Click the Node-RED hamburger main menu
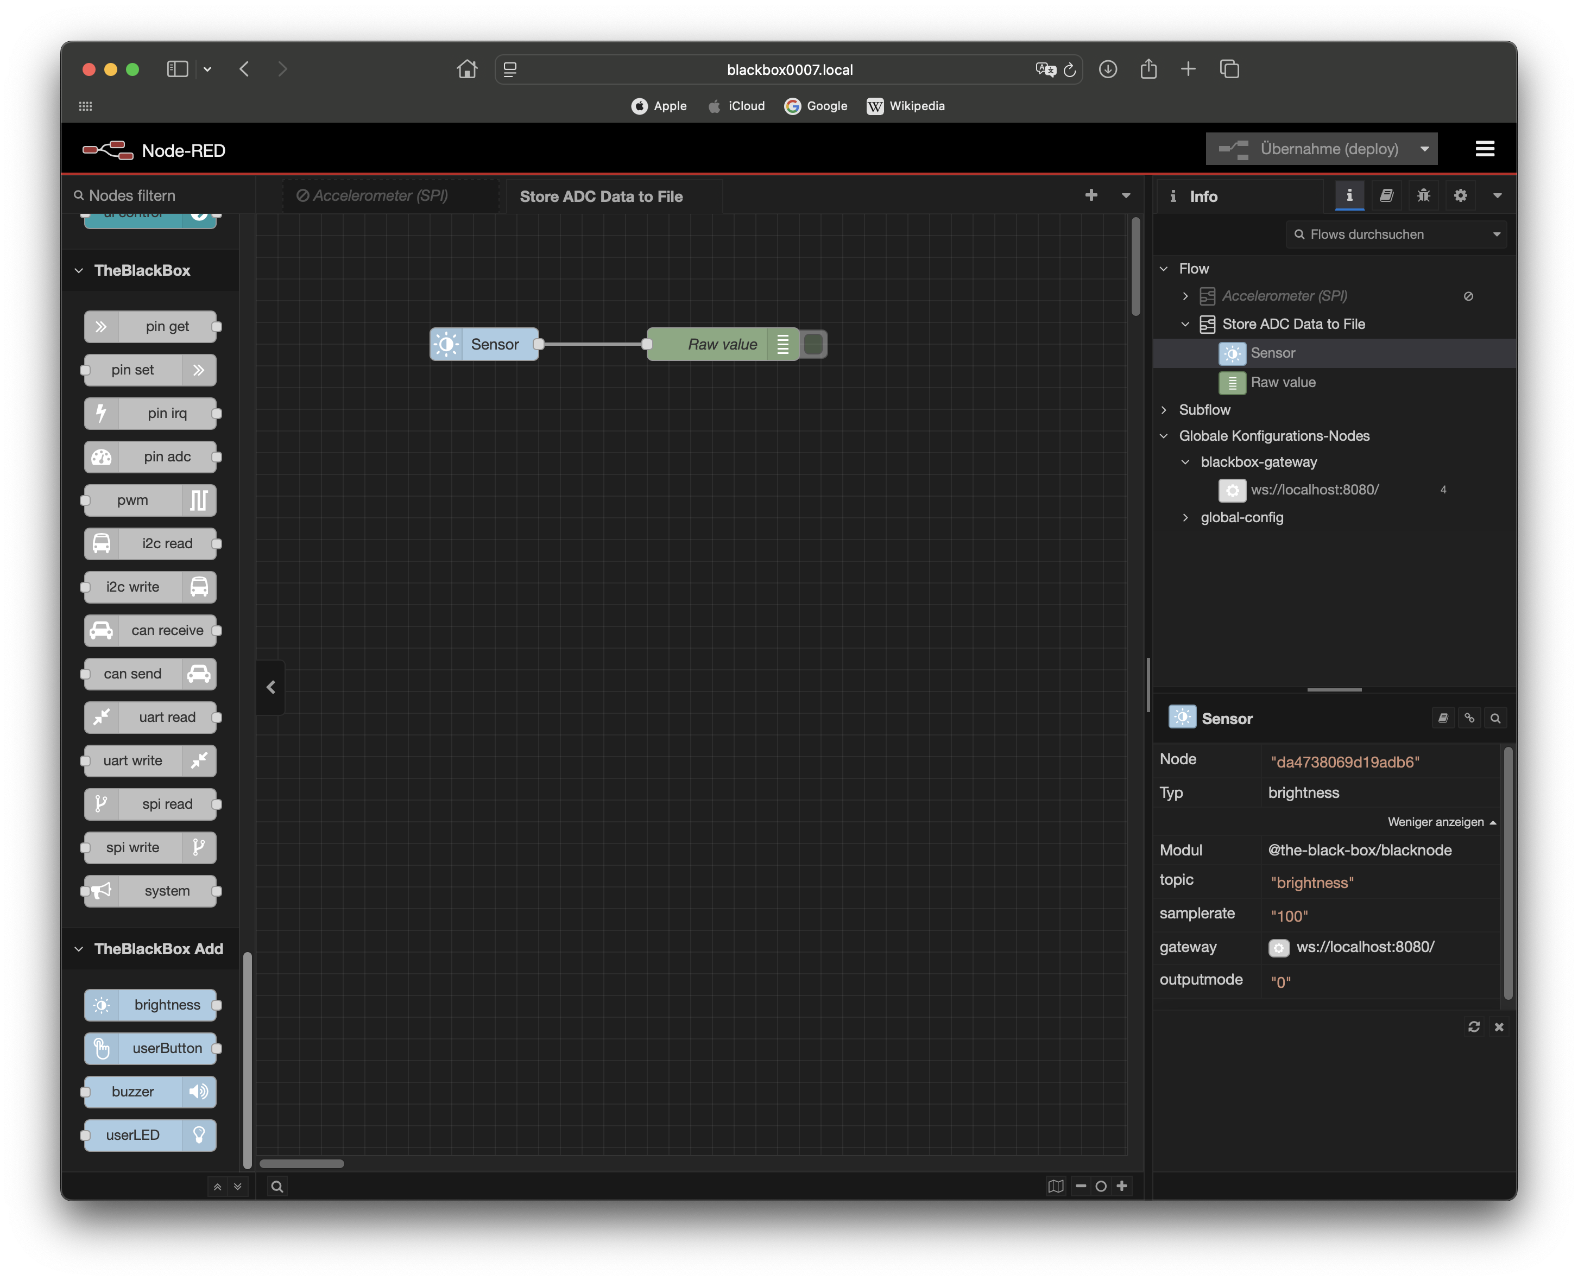Screen dimensions: 1578x1281 tap(1484, 149)
